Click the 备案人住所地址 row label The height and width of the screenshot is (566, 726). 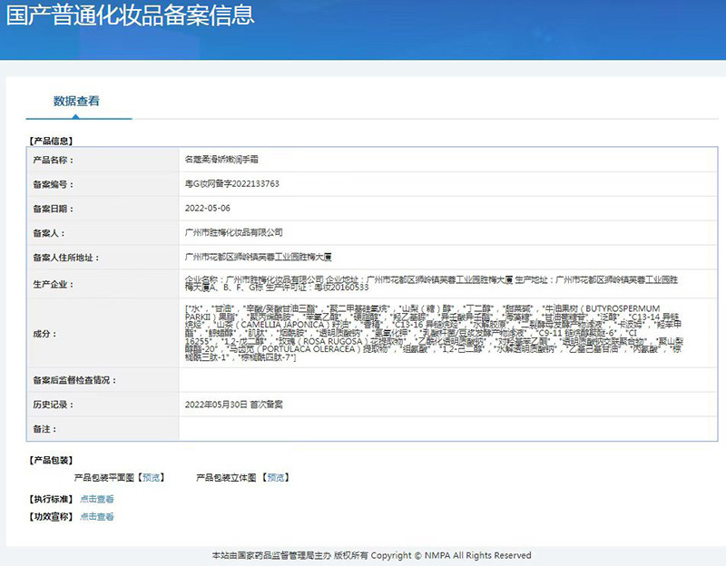pos(65,258)
